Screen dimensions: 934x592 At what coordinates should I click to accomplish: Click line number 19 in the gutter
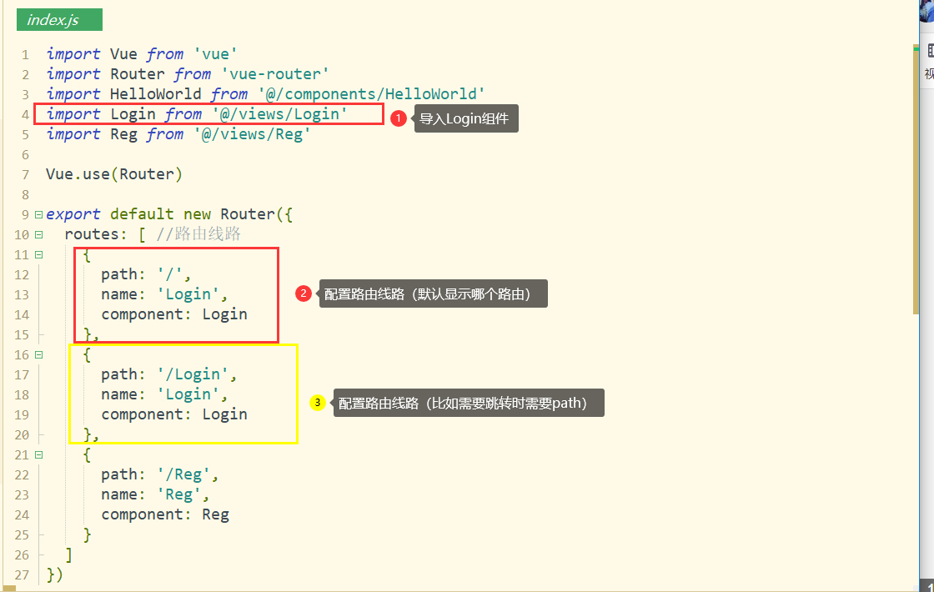point(22,415)
